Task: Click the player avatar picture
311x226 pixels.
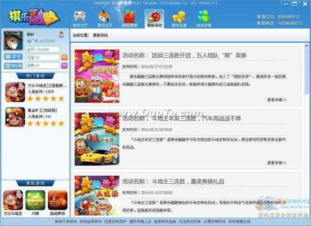Action: click(x=13, y=40)
